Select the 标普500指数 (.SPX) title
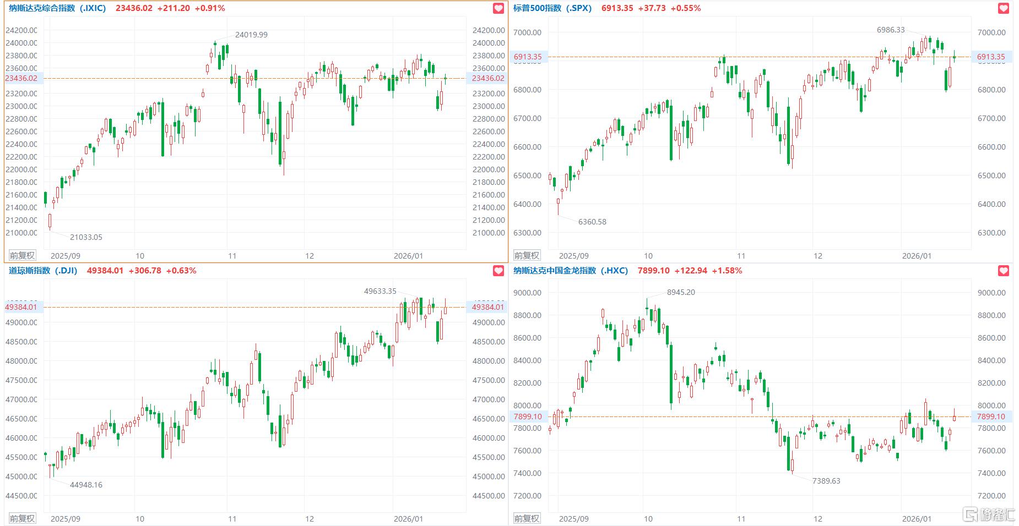1019x526 pixels. click(x=552, y=8)
